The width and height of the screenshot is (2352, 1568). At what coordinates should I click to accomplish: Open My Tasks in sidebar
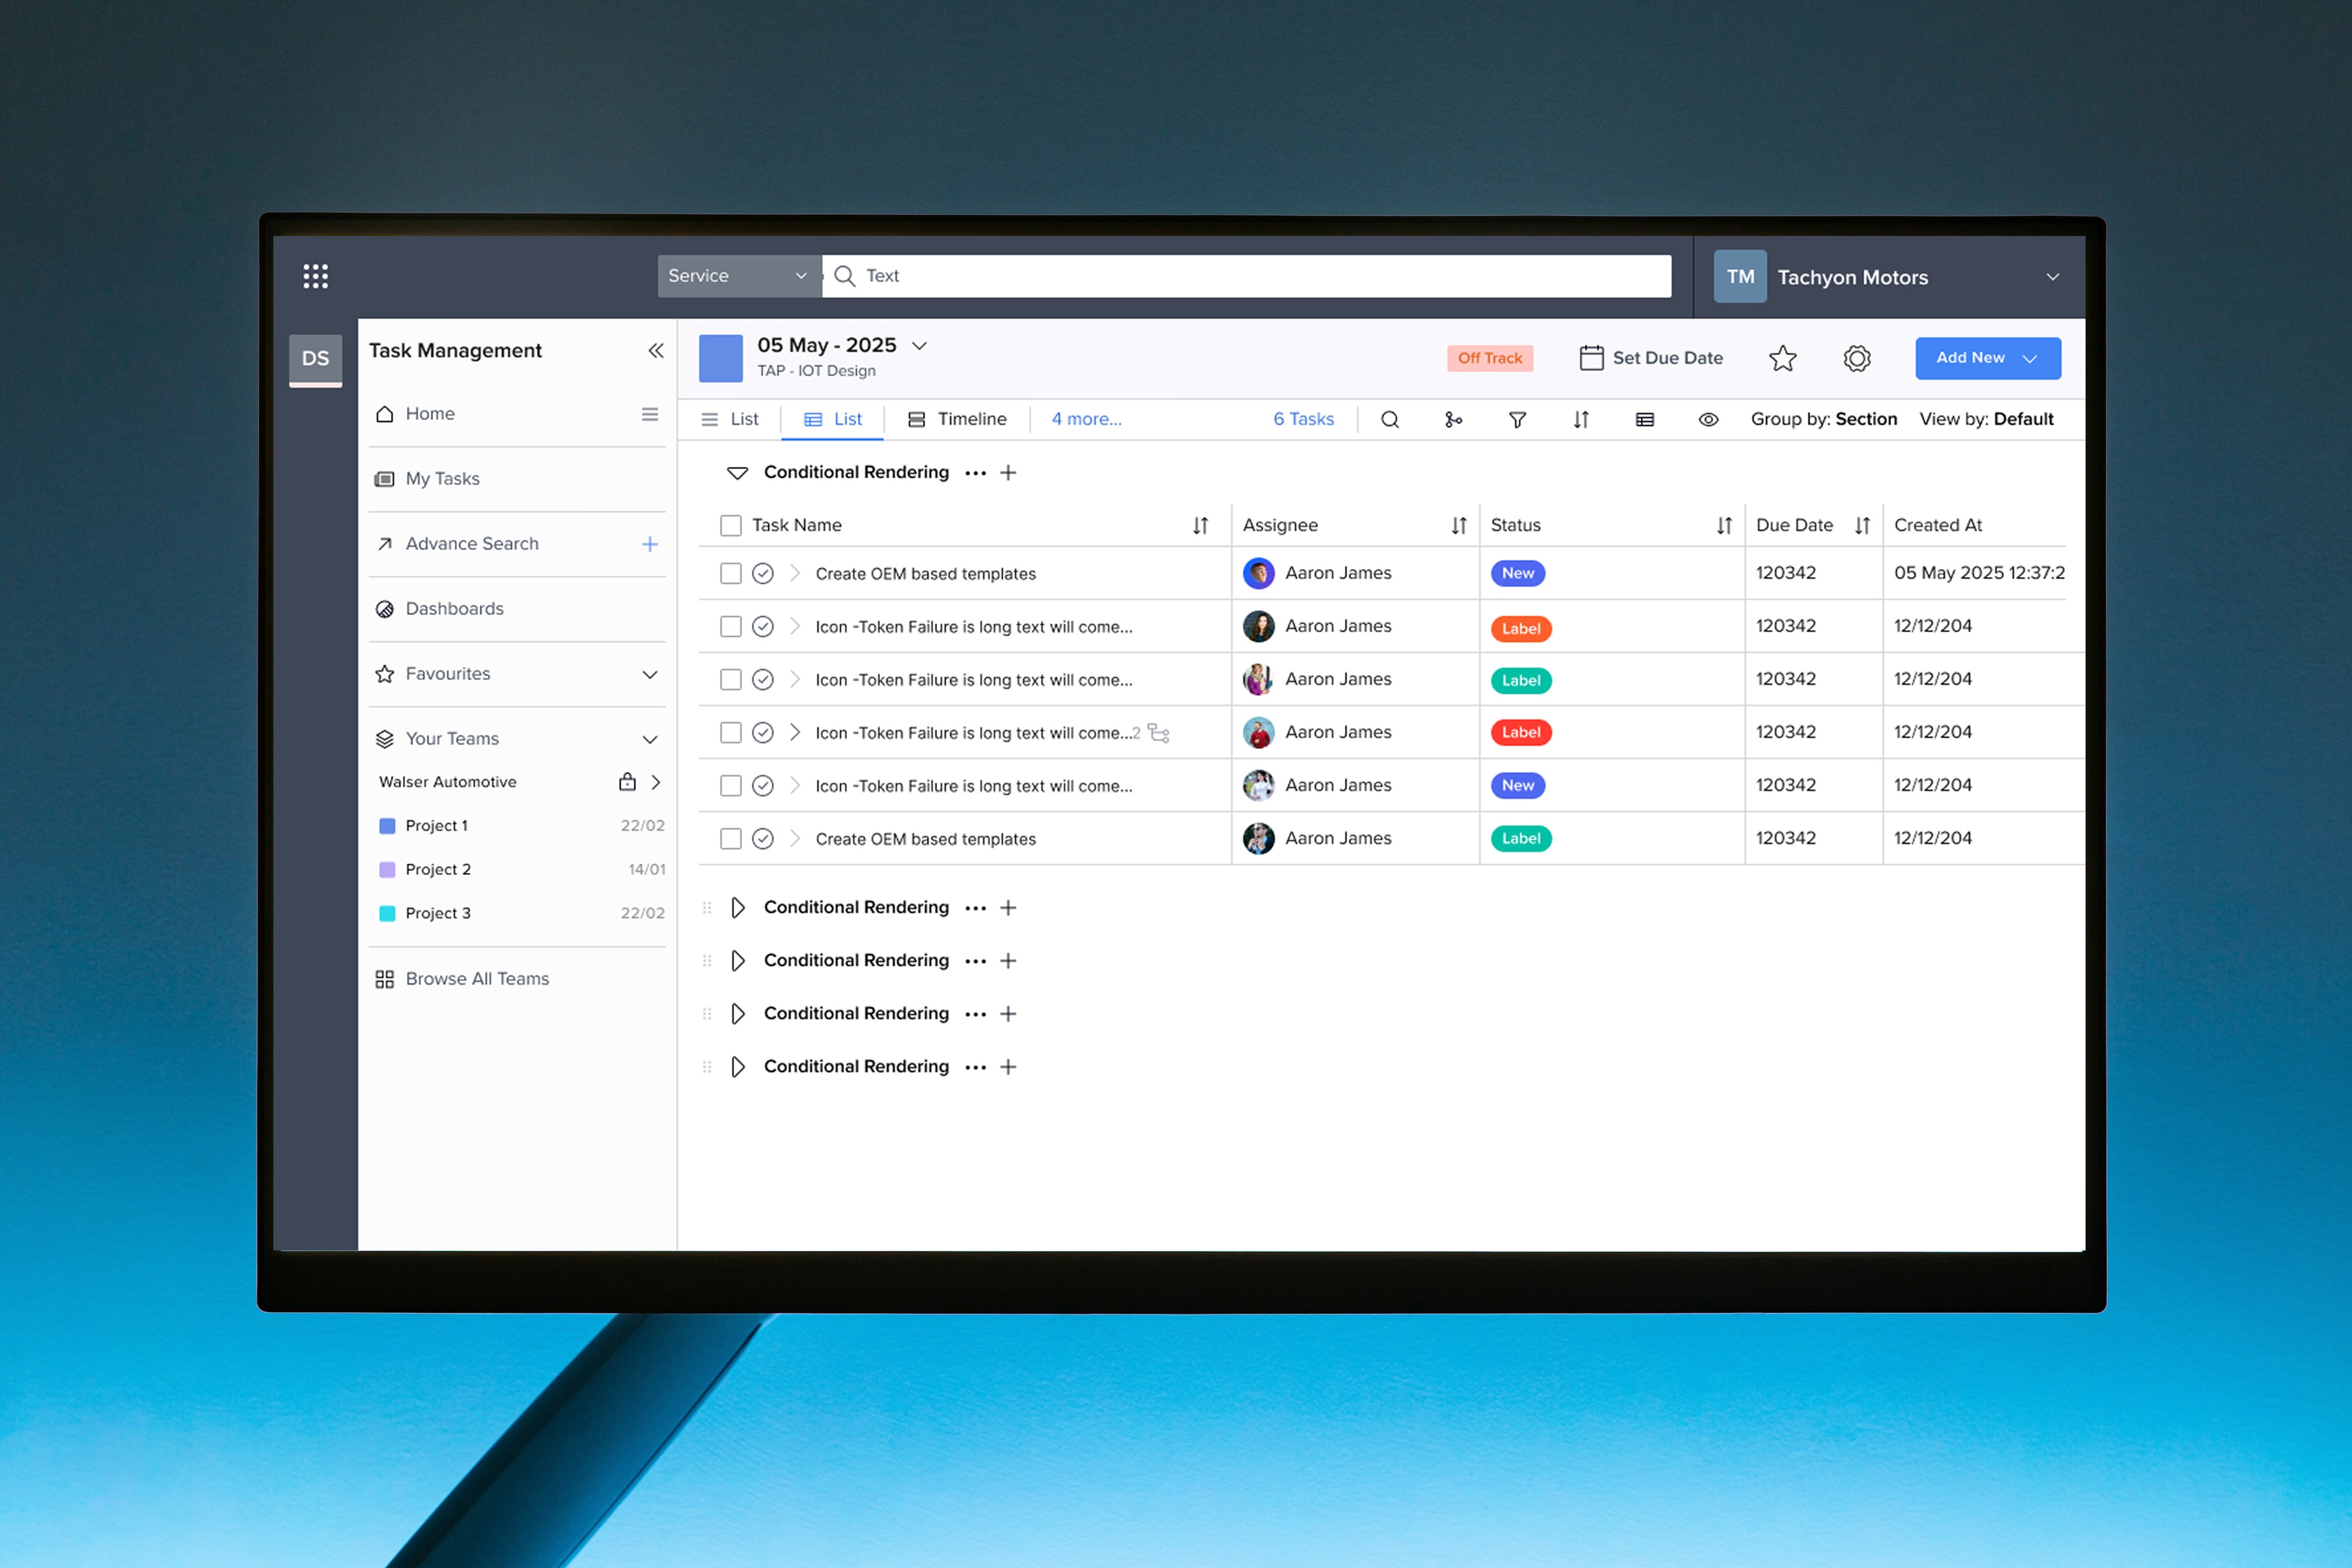click(442, 479)
